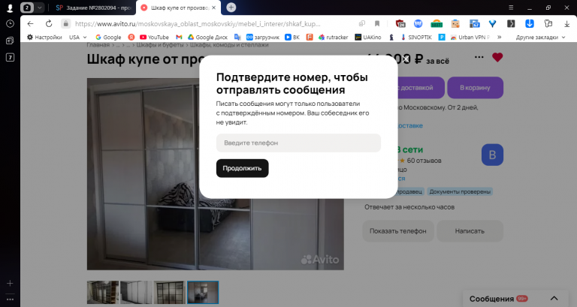The image size is (577, 307).
Task: Open the seller avatar with letter B
Action: click(492, 155)
